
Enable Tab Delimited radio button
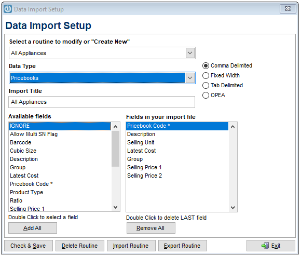[206, 85]
